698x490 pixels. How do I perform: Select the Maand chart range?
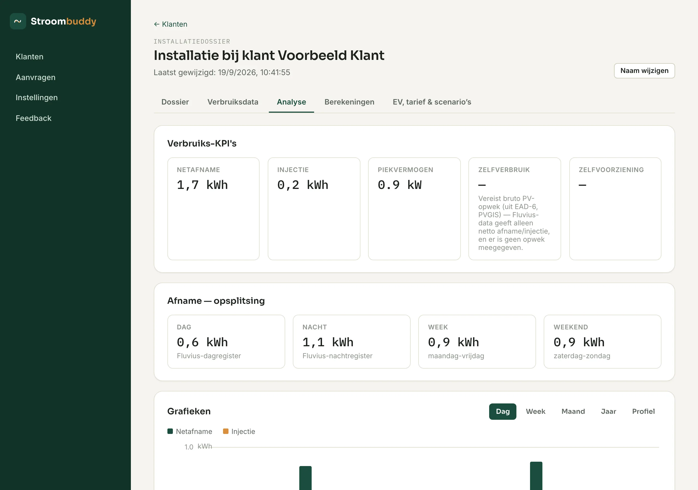pyautogui.click(x=573, y=411)
